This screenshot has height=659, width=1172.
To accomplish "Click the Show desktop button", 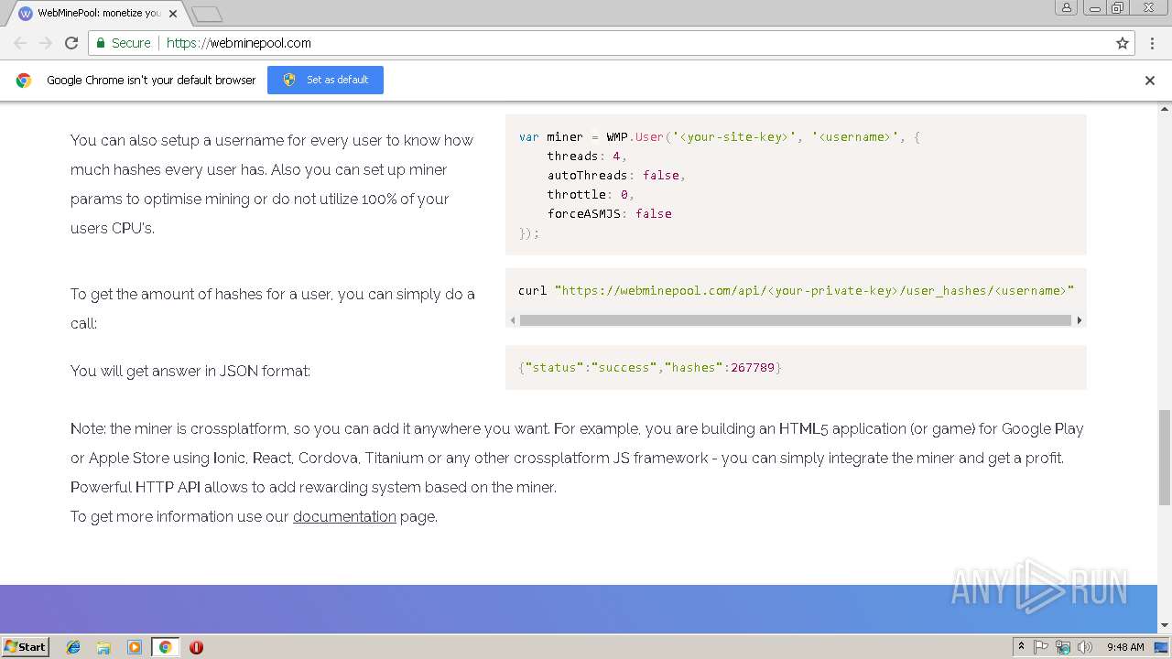I will point(1162,647).
